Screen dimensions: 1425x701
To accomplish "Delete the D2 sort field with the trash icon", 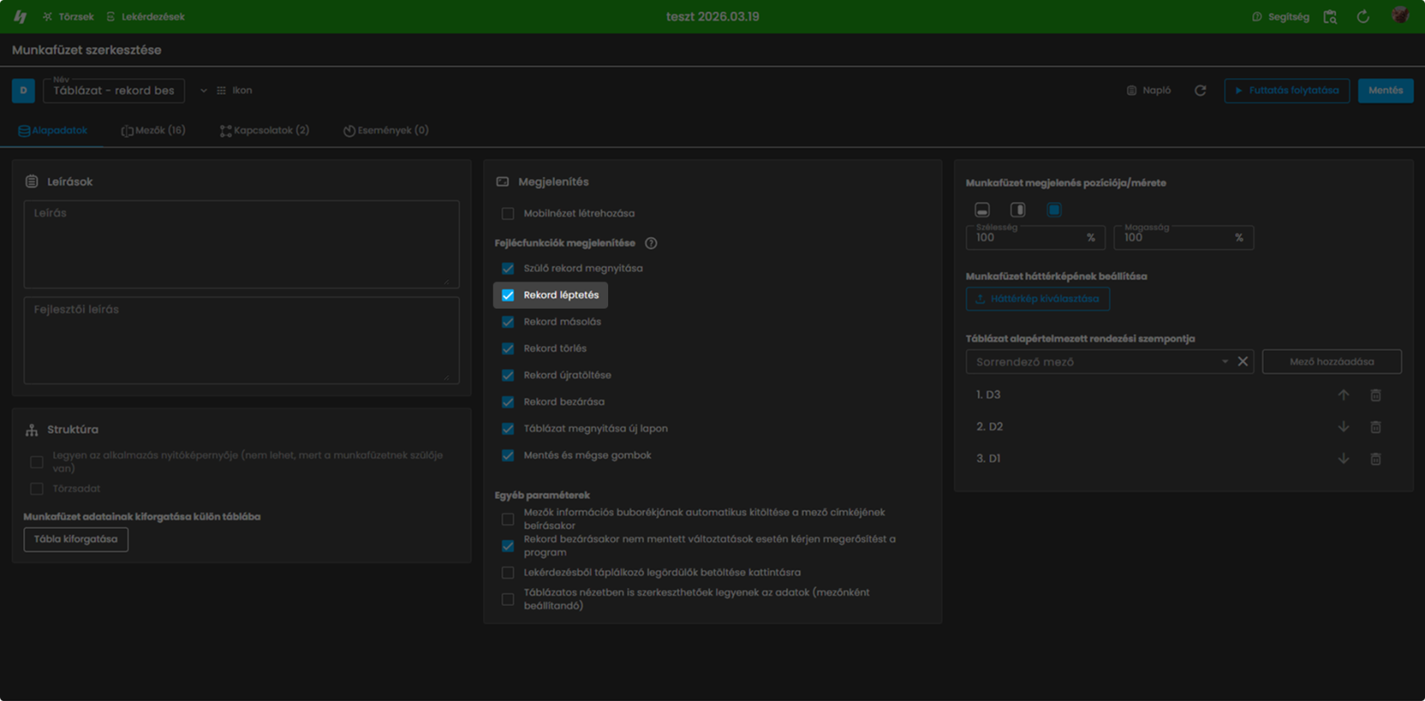I will pos(1376,427).
